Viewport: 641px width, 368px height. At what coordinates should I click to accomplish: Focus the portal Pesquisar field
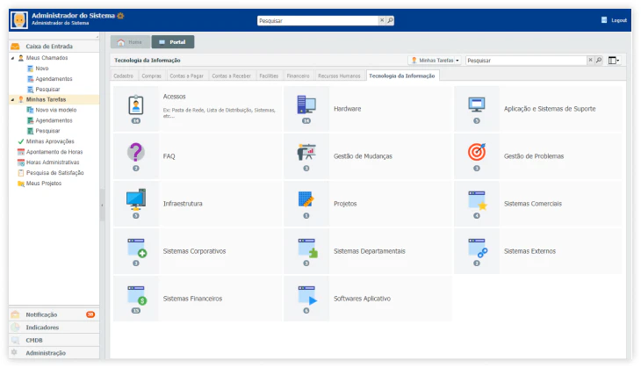527,61
